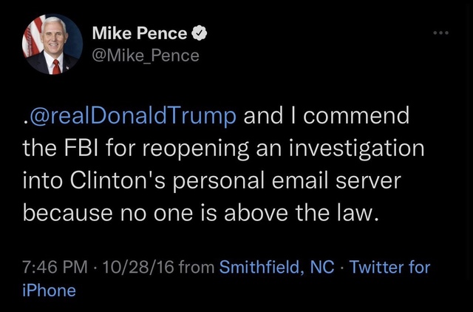Viewport: 473px width, 312px height.
Task: Click the 7:46 PM timestamp
Action: point(53,267)
